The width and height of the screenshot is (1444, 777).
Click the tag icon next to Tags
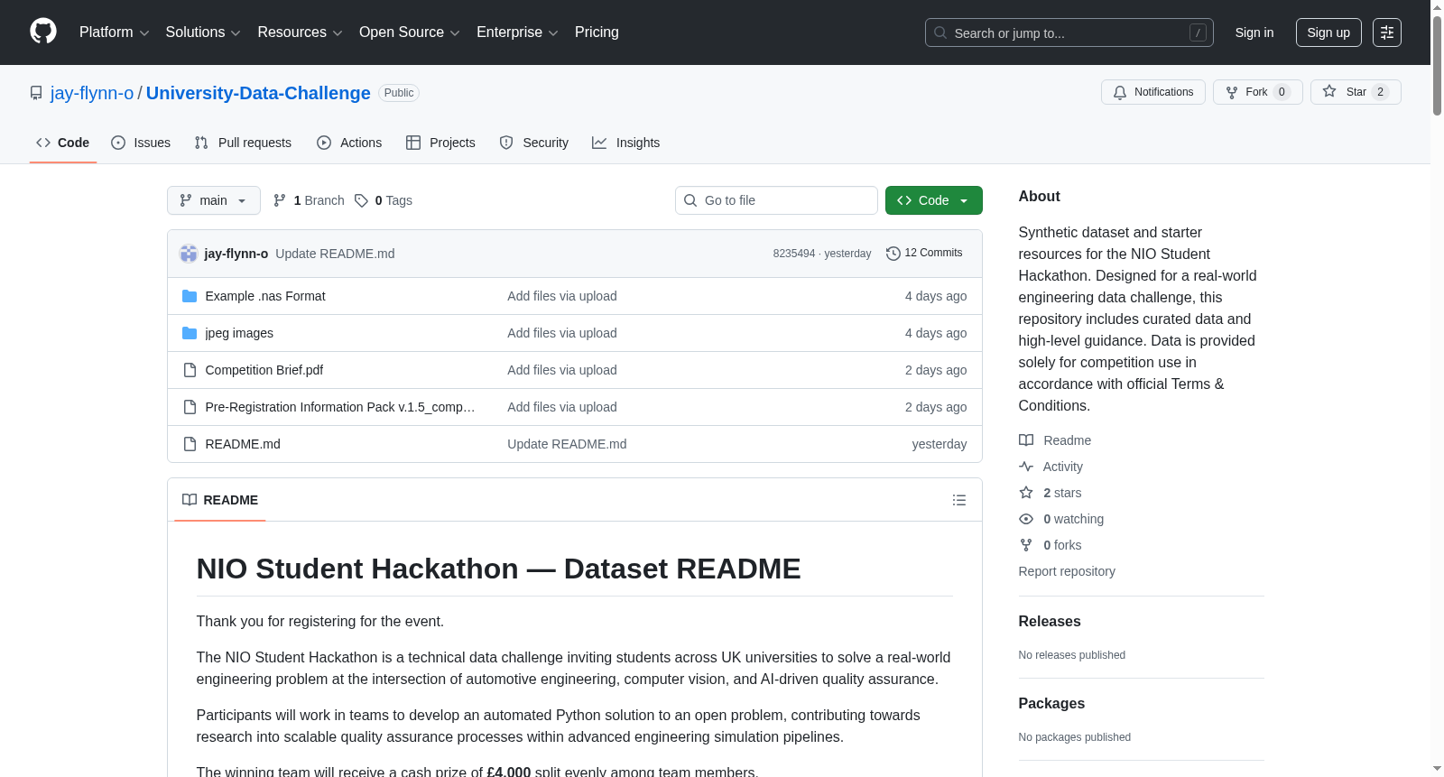tap(361, 200)
